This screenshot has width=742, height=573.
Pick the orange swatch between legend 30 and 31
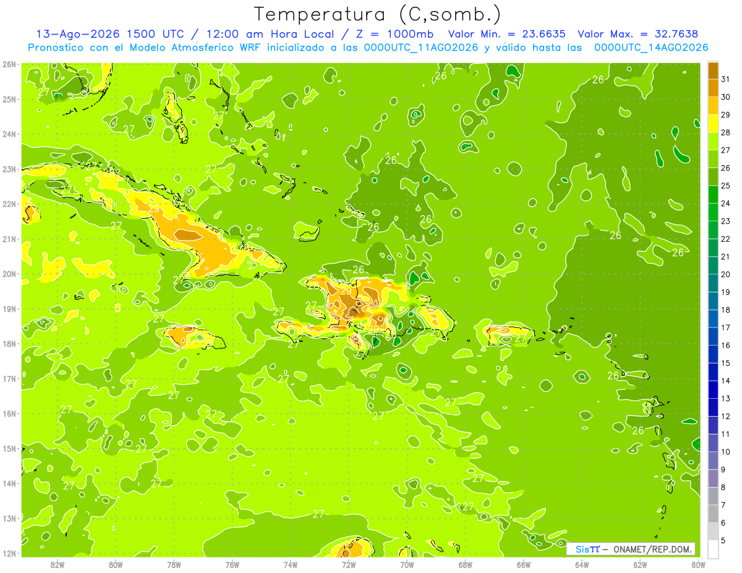713,88
